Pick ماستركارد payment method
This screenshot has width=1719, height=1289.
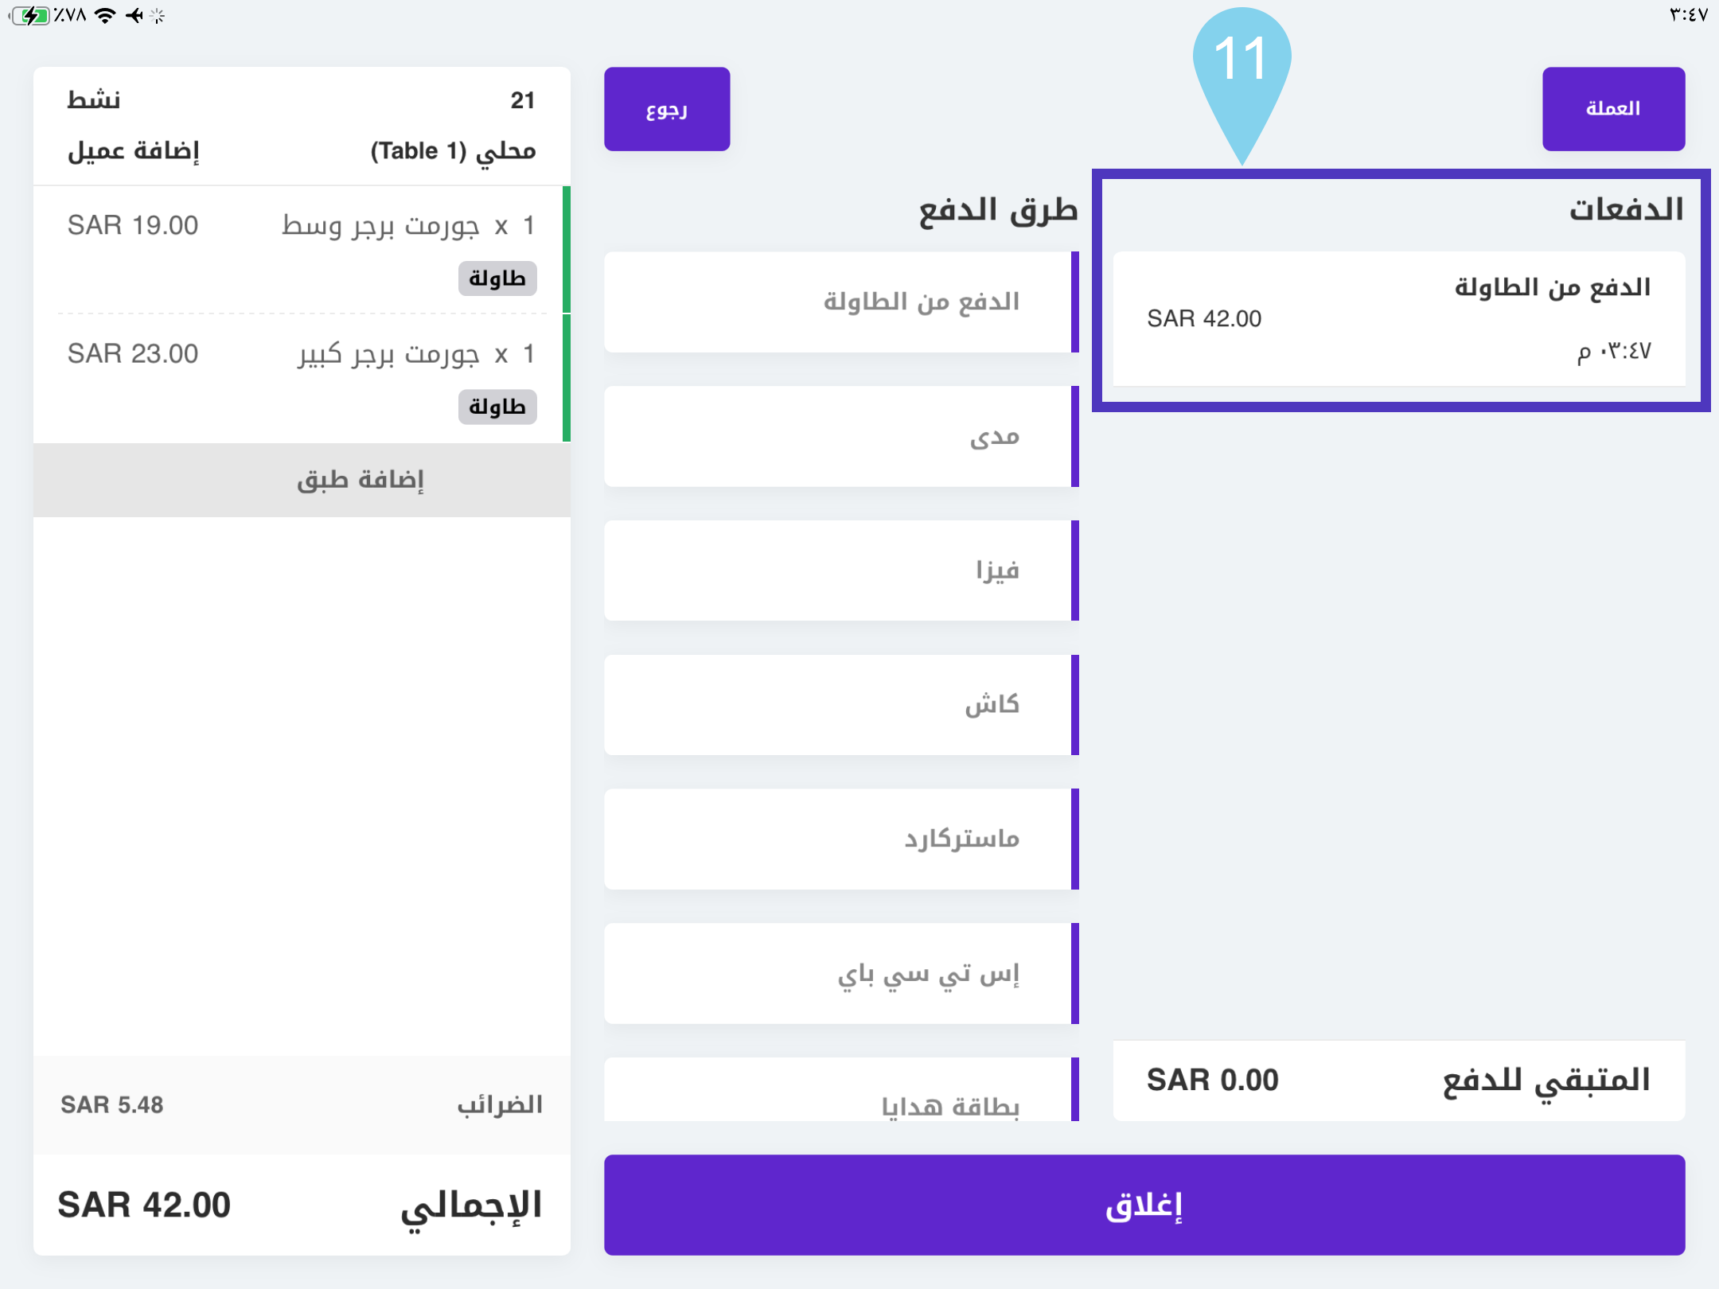pos(840,839)
